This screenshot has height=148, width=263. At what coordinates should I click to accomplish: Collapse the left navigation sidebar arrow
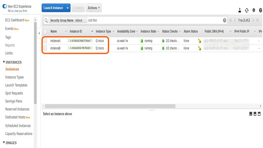coord(39,33)
